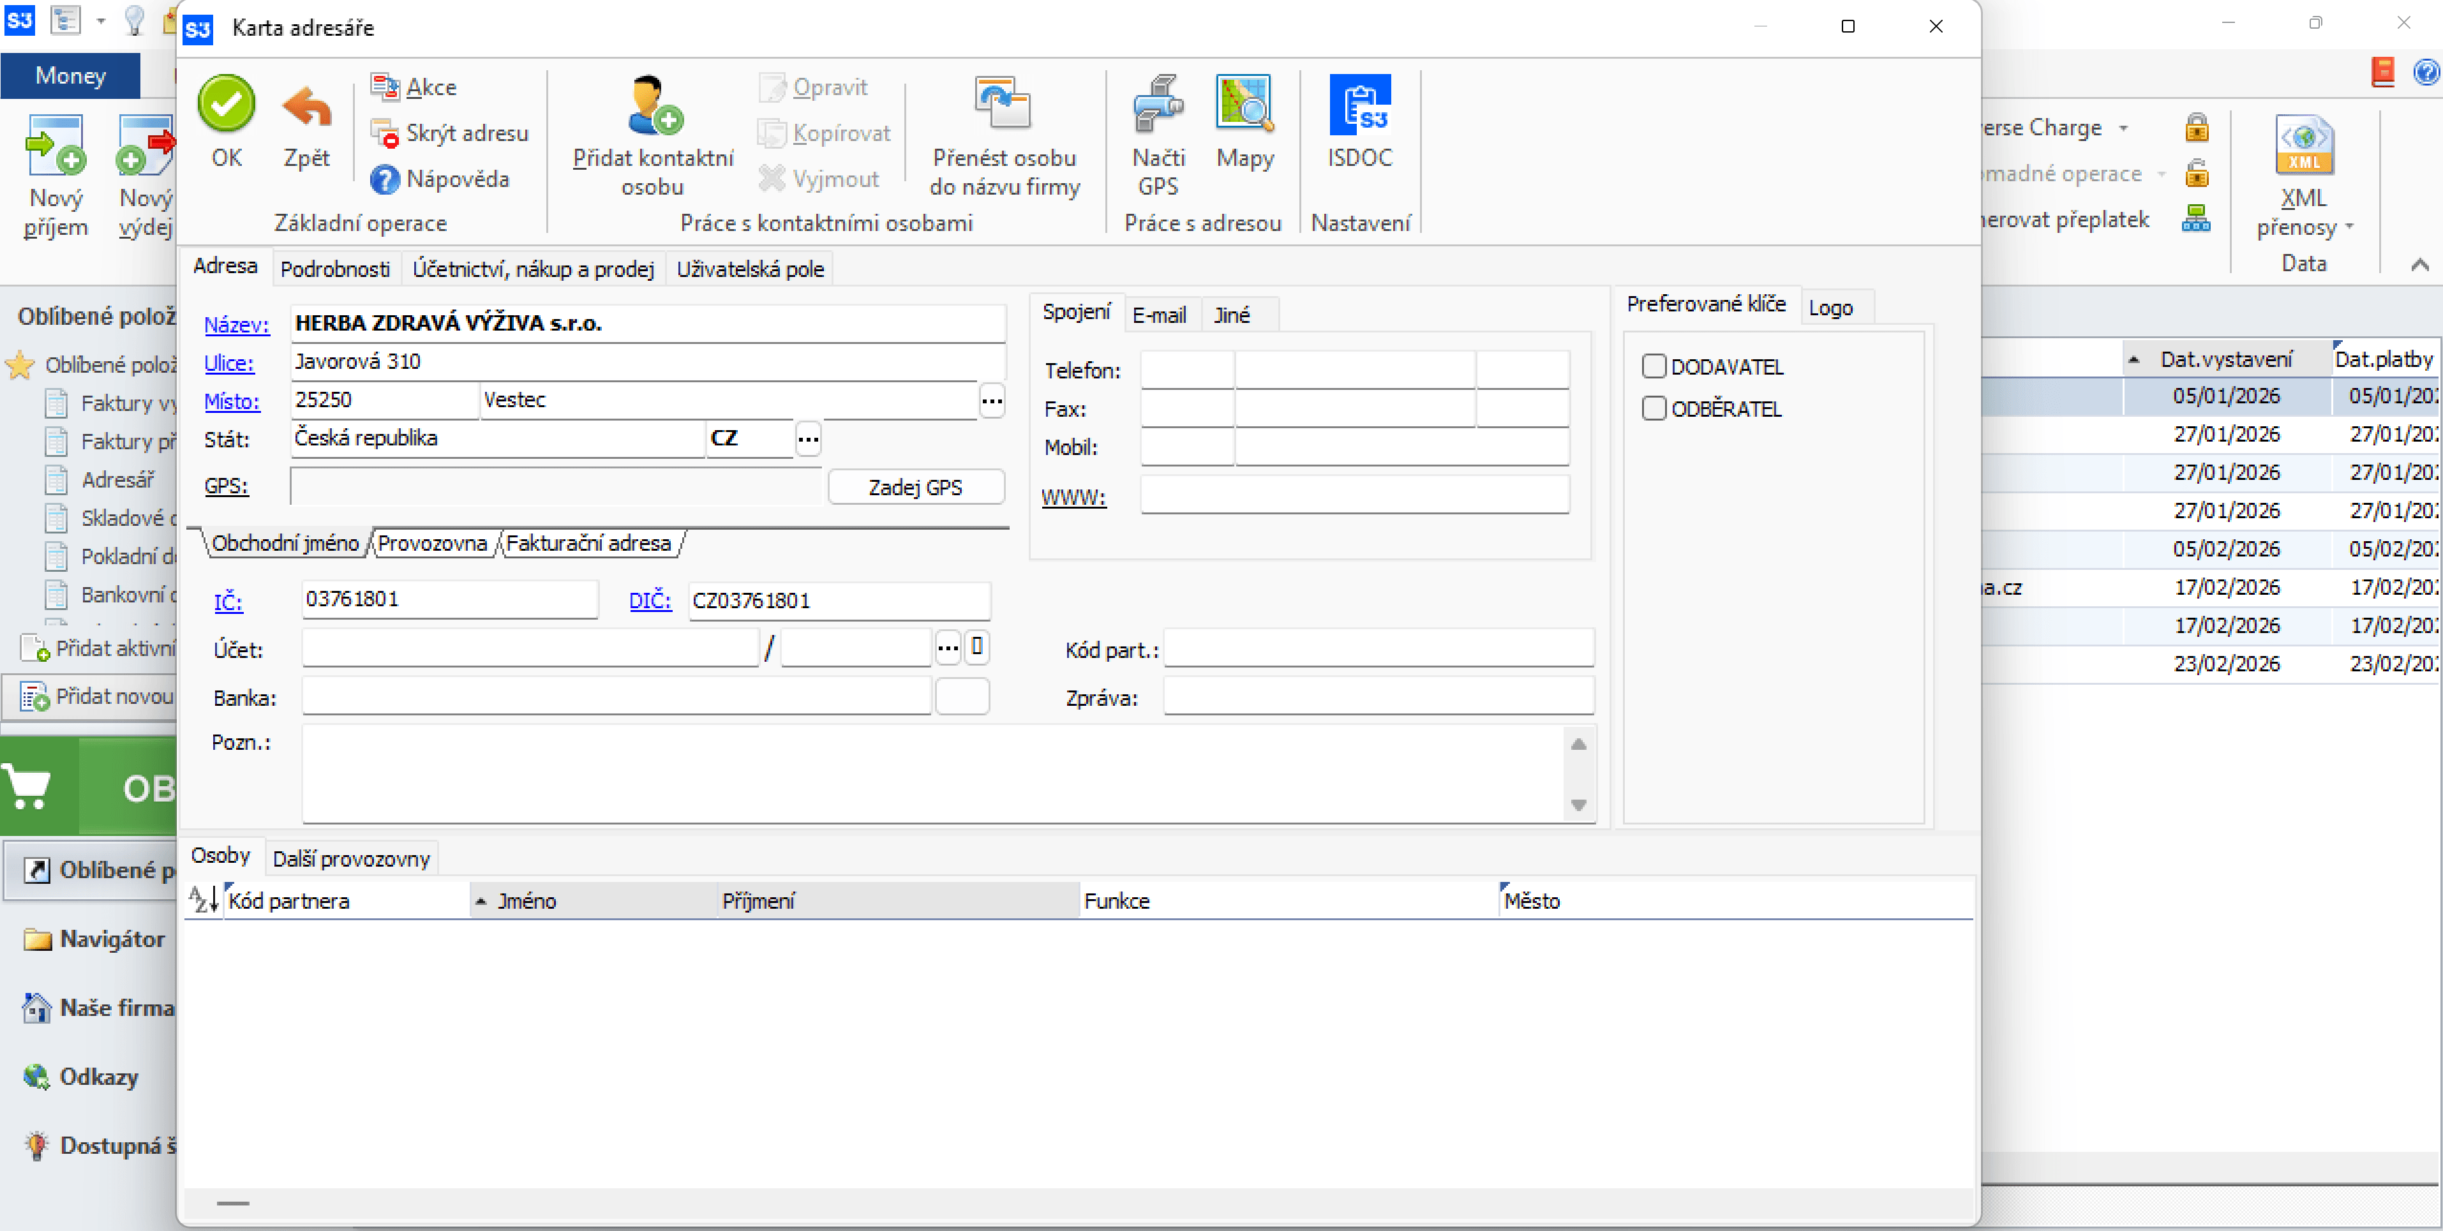Open Navigátor in the sidebar

93,939
